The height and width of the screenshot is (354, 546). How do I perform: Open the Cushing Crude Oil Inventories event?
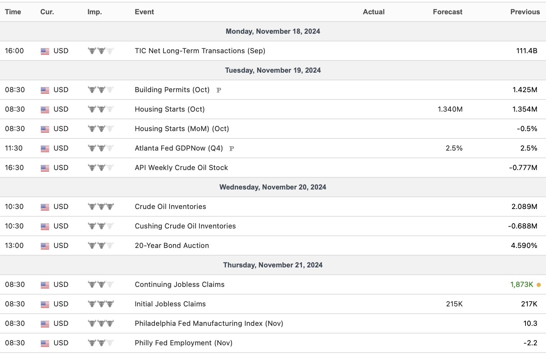[x=185, y=226]
